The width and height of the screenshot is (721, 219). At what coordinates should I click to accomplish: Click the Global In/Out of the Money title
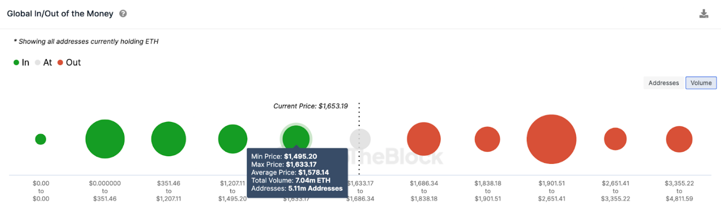pyautogui.click(x=60, y=14)
